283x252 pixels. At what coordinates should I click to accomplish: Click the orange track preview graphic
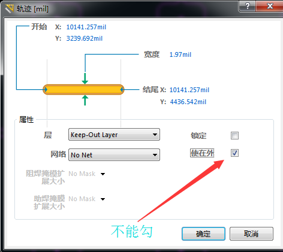coord(83,90)
